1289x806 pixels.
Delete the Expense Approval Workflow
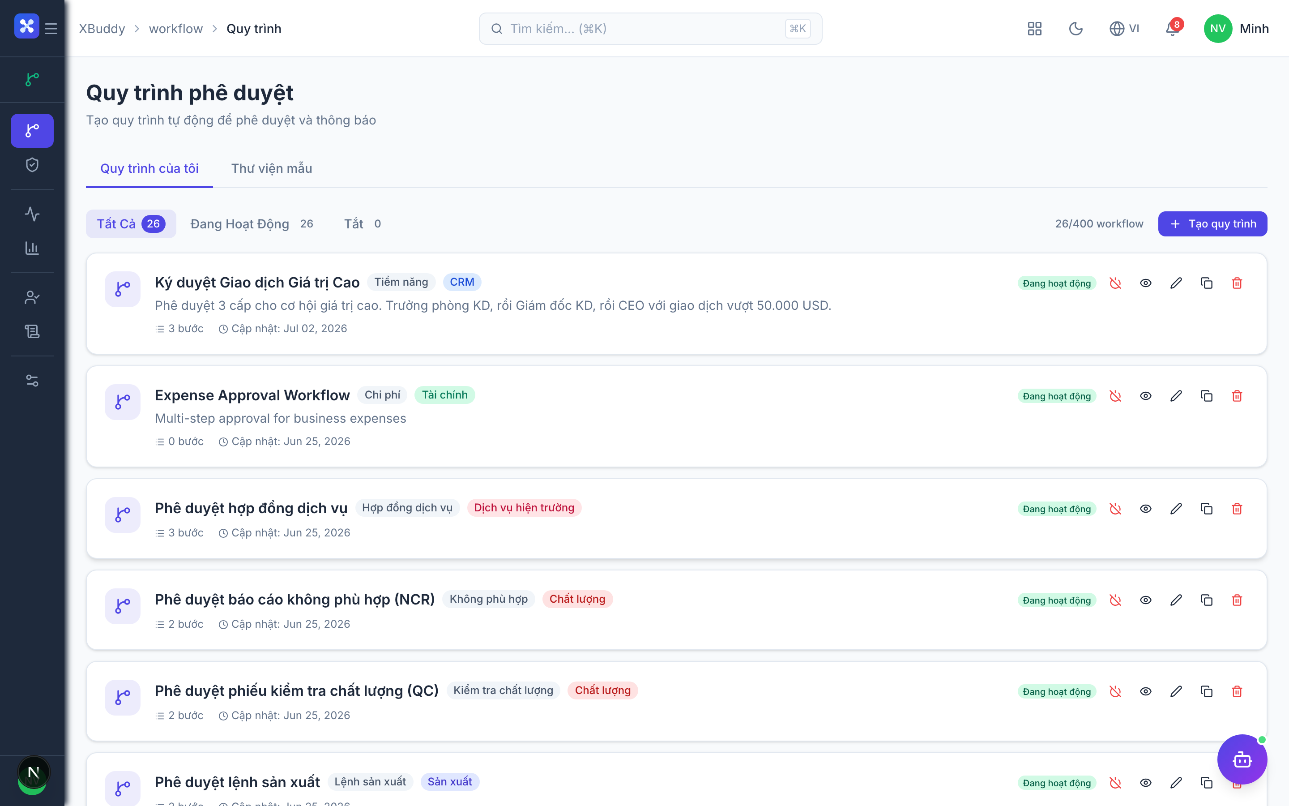[x=1237, y=396]
